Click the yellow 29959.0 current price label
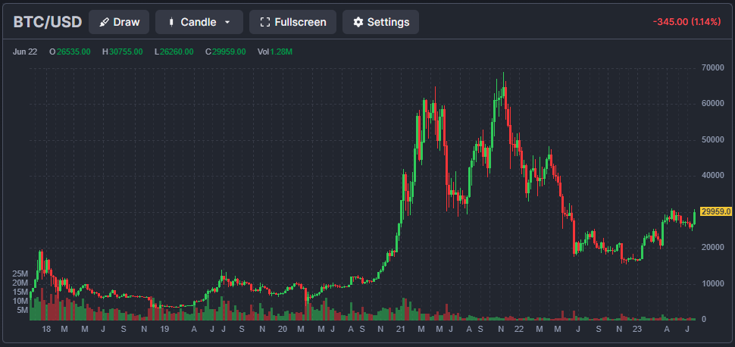This screenshot has width=735, height=347. pyautogui.click(x=716, y=212)
